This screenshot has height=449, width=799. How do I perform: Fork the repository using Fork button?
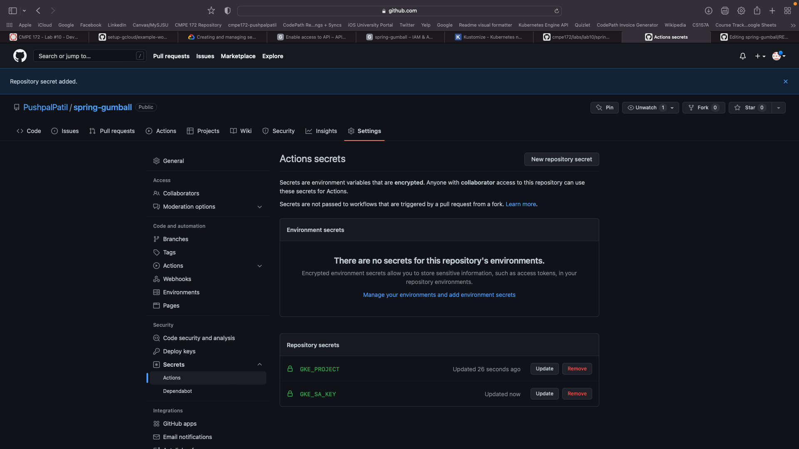point(703,108)
